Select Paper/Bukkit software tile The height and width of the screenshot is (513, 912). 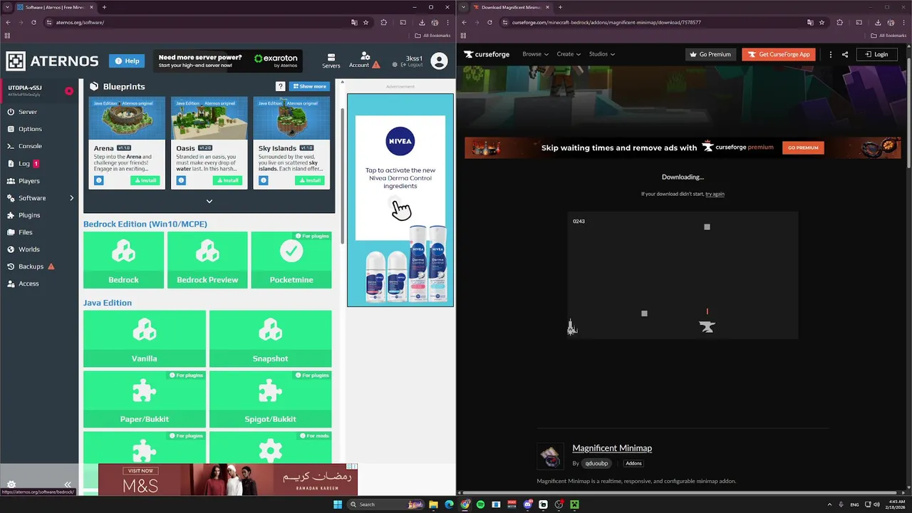pos(145,399)
